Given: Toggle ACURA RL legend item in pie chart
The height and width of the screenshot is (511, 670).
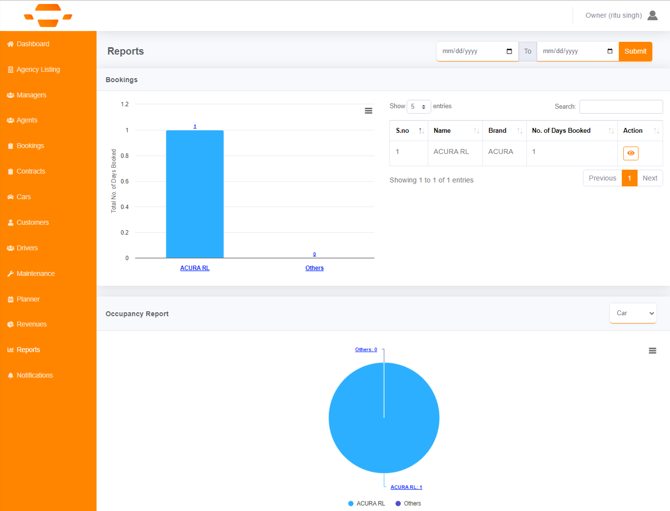Looking at the screenshot, I should (366, 504).
